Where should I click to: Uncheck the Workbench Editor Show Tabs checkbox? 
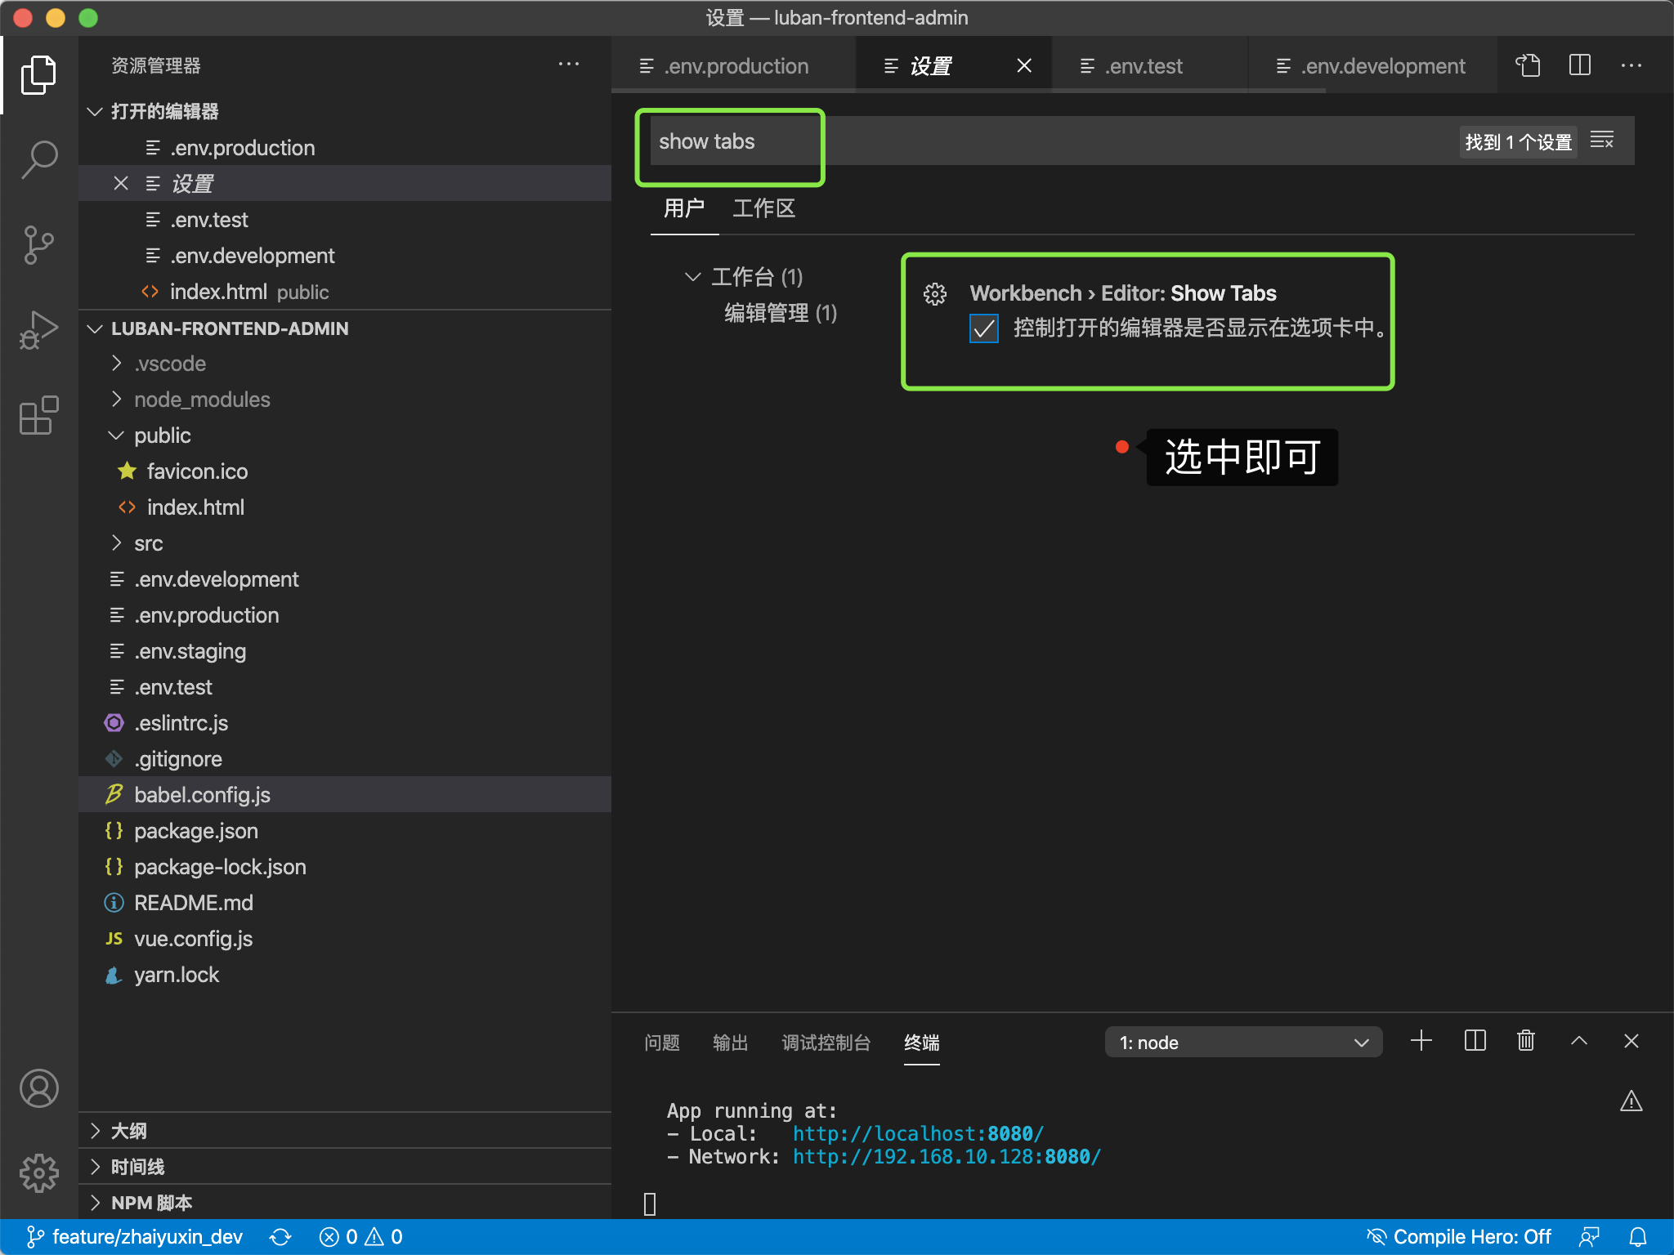(984, 328)
